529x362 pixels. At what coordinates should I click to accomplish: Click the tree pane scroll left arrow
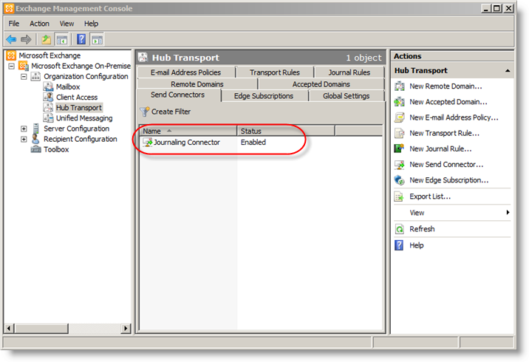(x=9, y=328)
